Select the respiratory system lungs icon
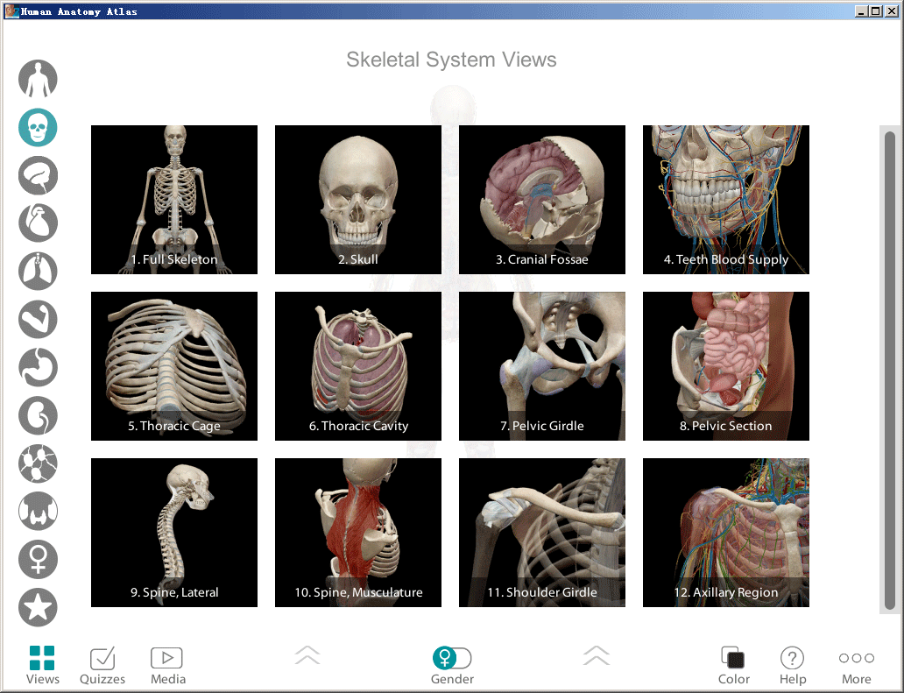904x693 pixels. 38,271
